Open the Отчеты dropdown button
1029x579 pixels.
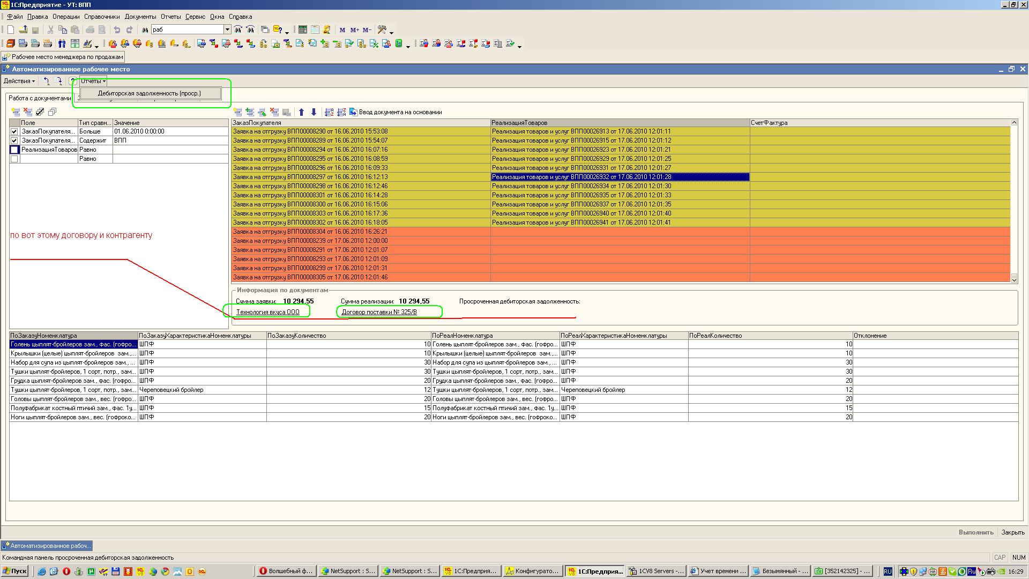coord(93,81)
